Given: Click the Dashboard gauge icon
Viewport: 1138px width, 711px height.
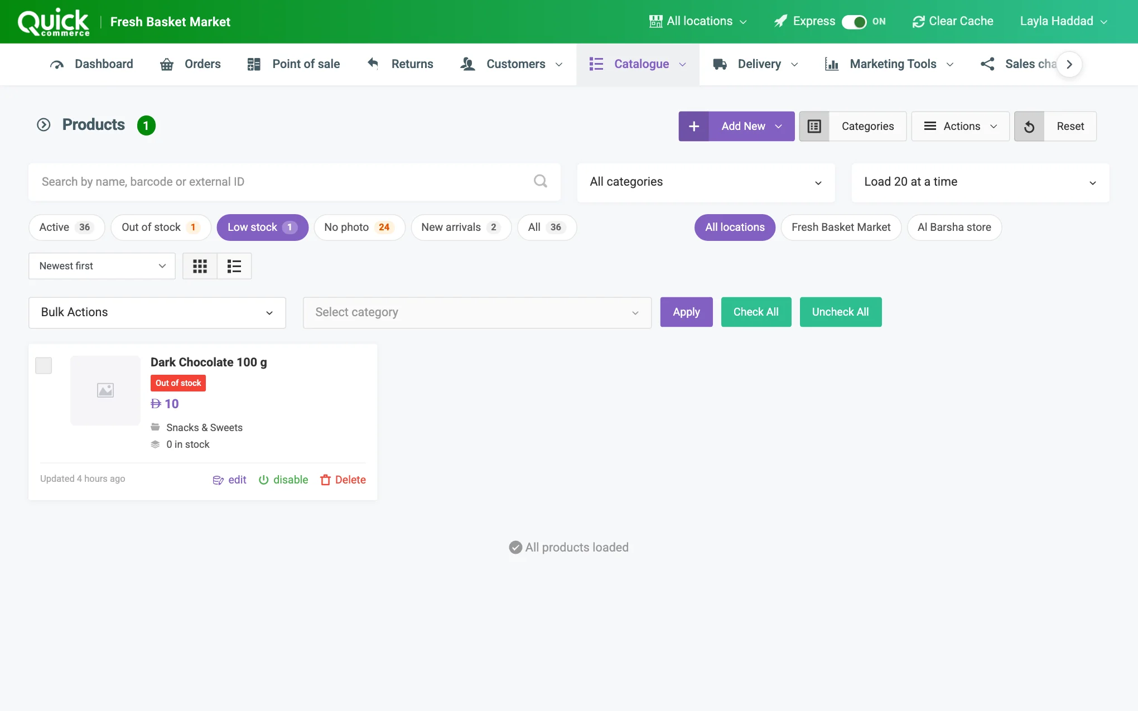Looking at the screenshot, I should coord(57,64).
